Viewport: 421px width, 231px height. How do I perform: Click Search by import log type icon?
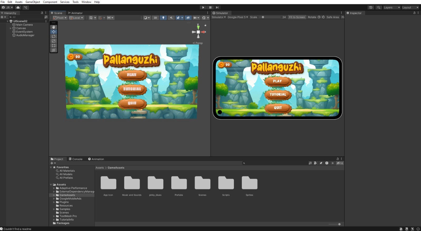coord(327,163)
